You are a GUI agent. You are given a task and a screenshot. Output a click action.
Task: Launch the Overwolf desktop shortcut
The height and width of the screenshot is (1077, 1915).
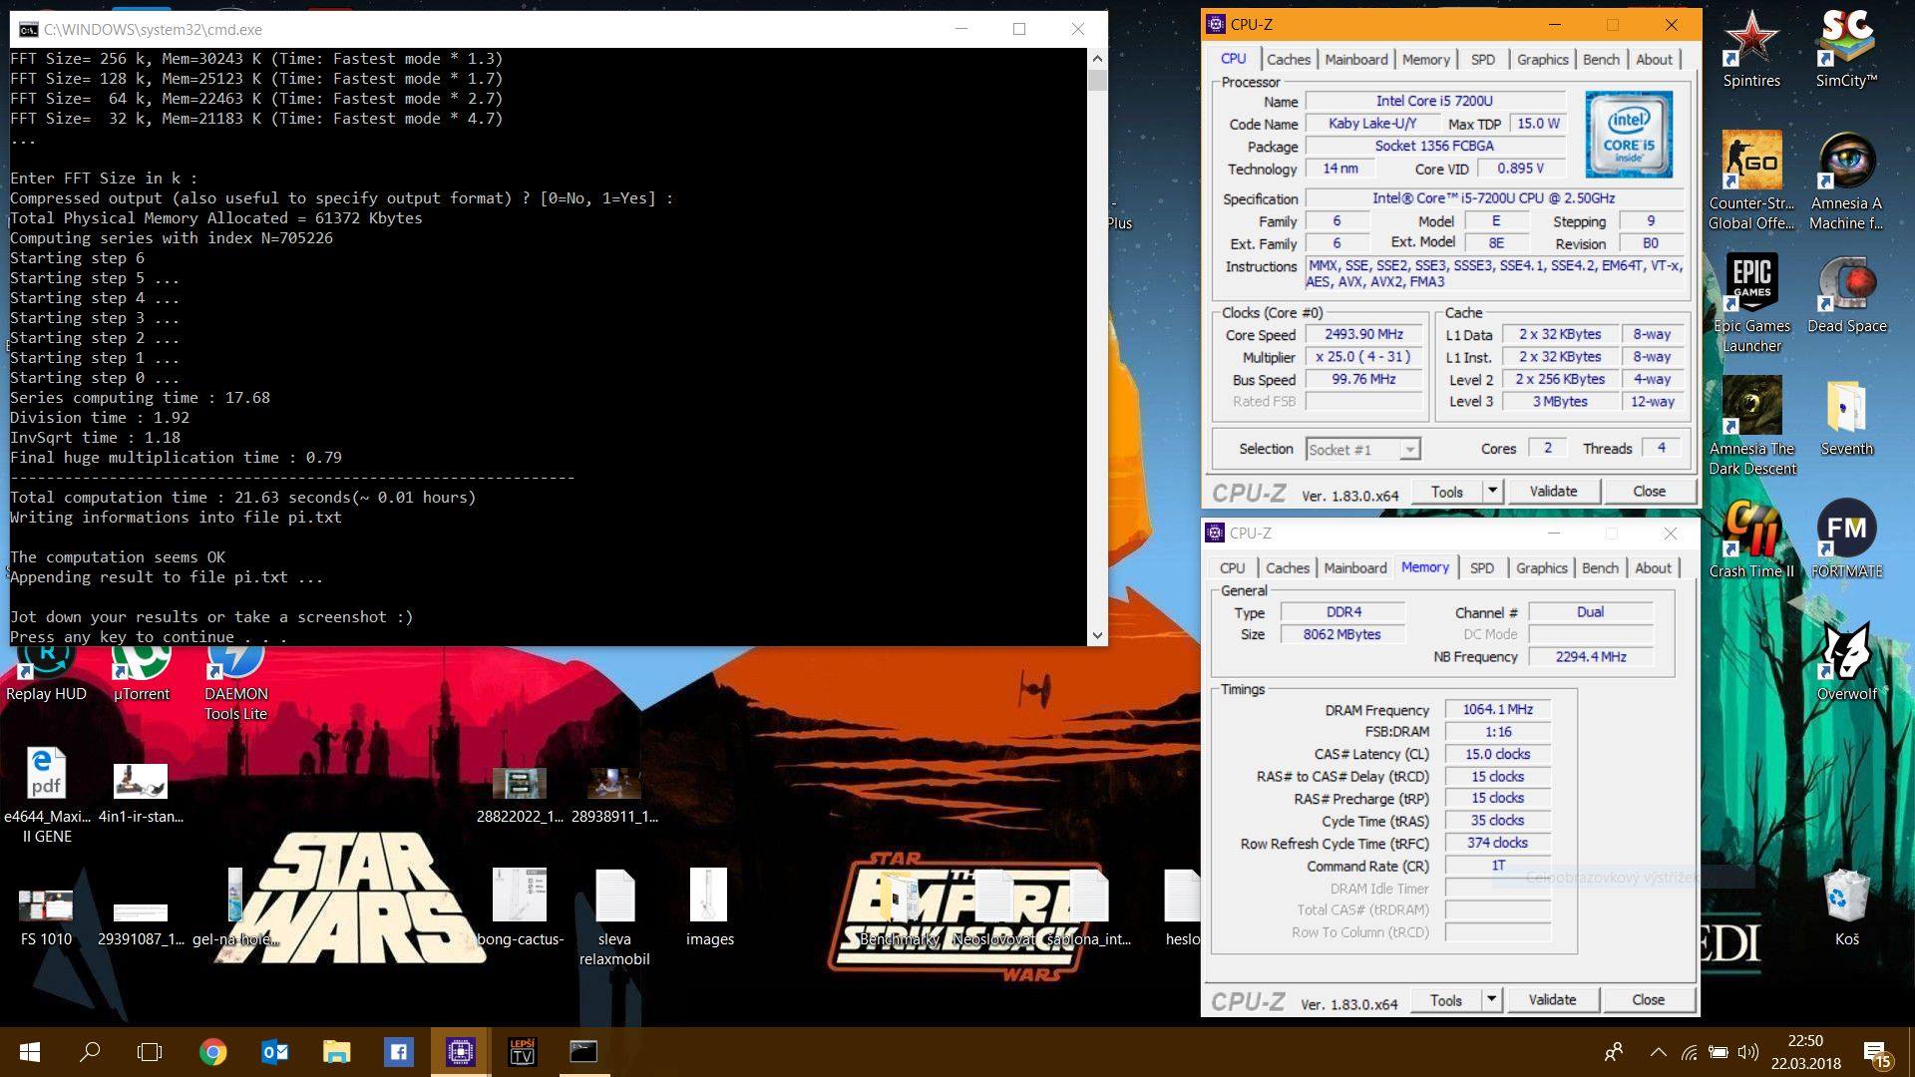pos(1846,662)
